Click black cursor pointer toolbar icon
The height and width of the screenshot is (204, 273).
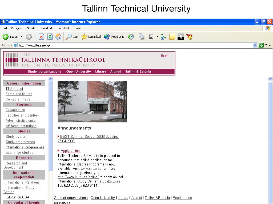pos(181,37)
